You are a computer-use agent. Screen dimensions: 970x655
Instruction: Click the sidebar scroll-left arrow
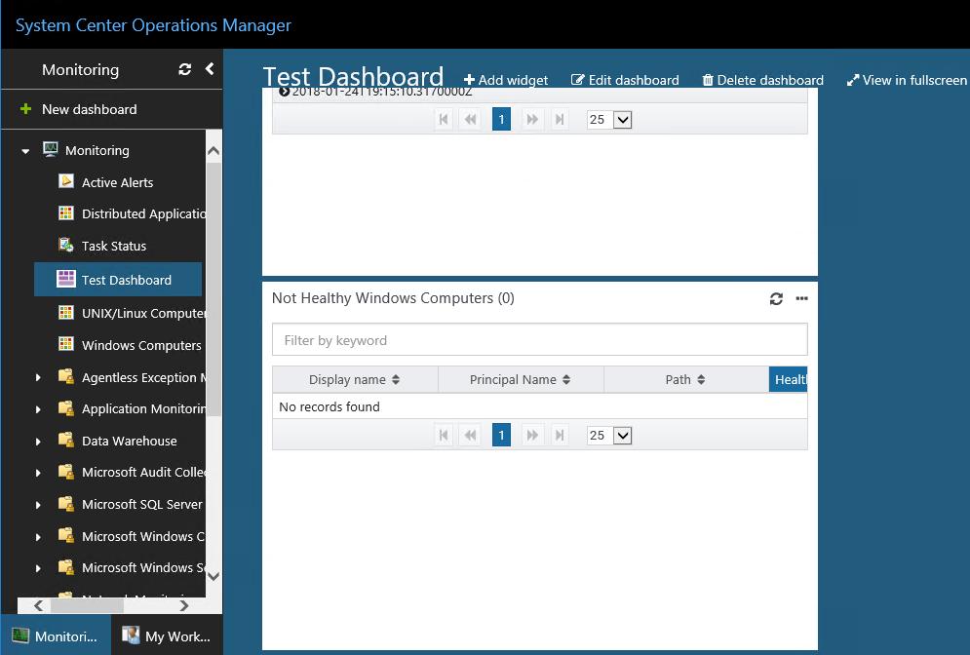point(38,605)
